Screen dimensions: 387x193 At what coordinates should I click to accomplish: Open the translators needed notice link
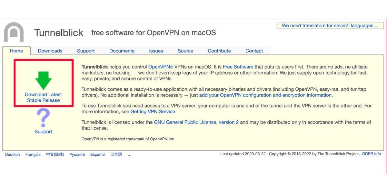(x=330, y=26)
